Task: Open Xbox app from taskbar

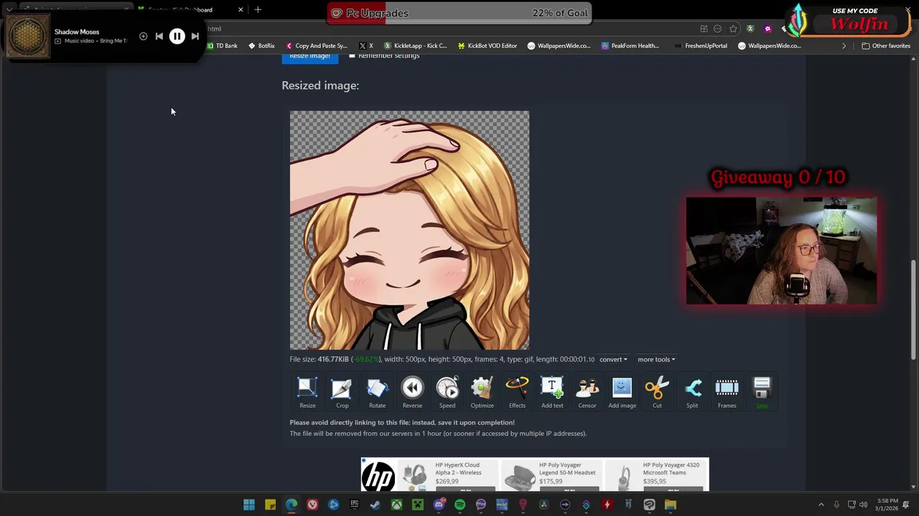Action: click(x=396, y=505)
